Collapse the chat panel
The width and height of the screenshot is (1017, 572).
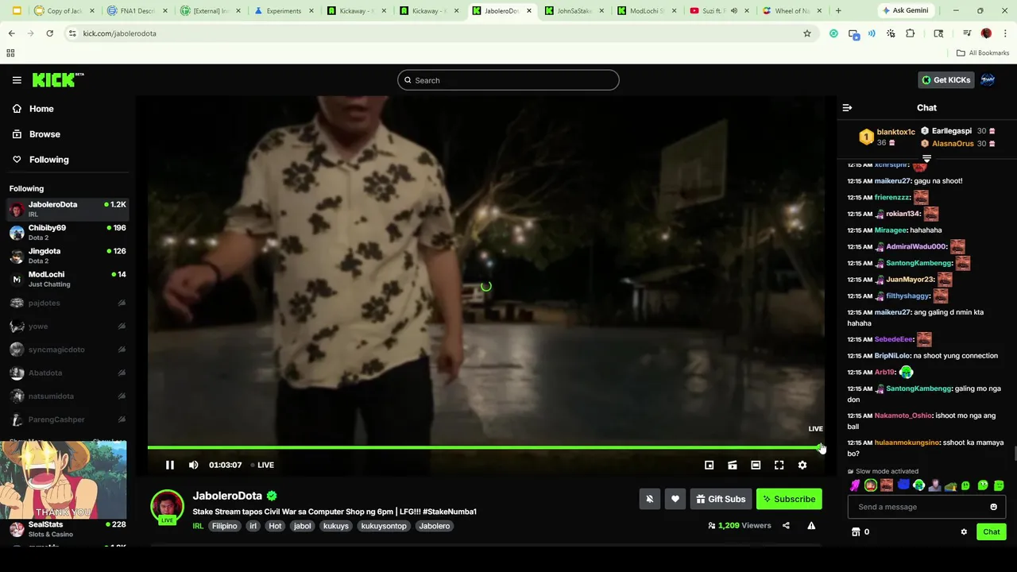pos(847,108)
